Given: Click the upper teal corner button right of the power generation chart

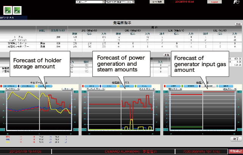Looking at the screenshot, I should (158, 92).
